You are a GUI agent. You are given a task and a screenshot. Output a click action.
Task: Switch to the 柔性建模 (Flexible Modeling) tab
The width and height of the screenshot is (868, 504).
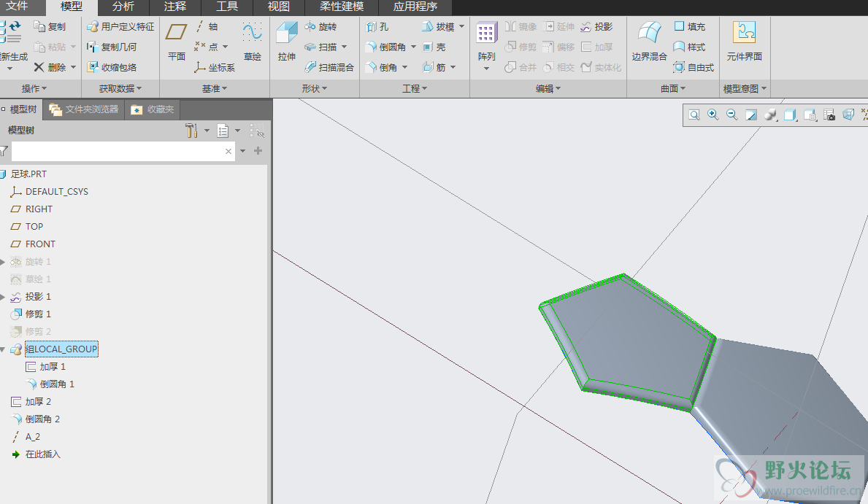coord(342,7)
